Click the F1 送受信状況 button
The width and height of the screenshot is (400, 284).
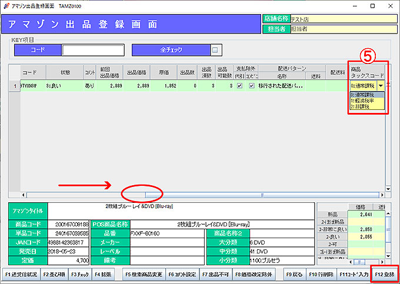coord(21,274)
